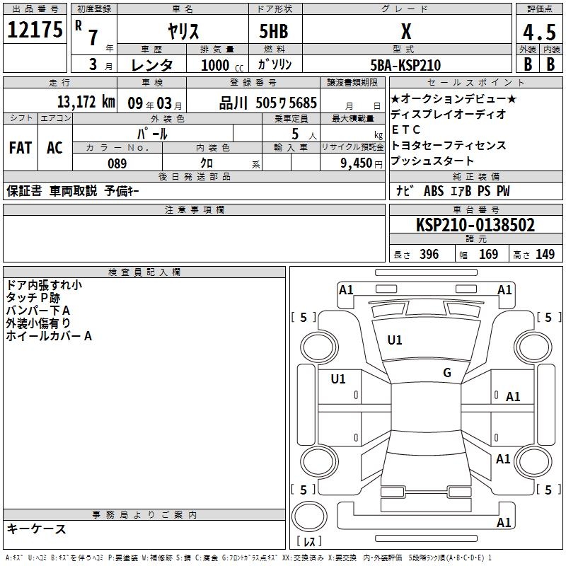Click the ETC sales point line

(x=406, y=129)
